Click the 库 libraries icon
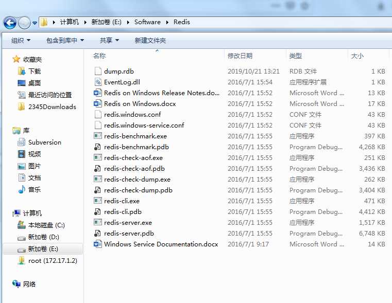Screen dimensions: 392x303 pyautogui.click(x=17, y=131)
